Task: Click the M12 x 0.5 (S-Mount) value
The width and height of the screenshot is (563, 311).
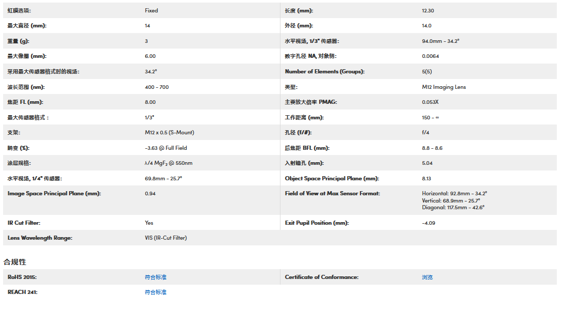Action: [x=169, y=133]
